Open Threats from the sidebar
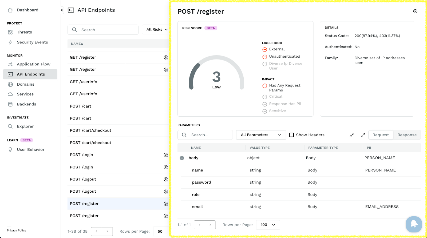The image size is (427, 238). coord(24,32)
